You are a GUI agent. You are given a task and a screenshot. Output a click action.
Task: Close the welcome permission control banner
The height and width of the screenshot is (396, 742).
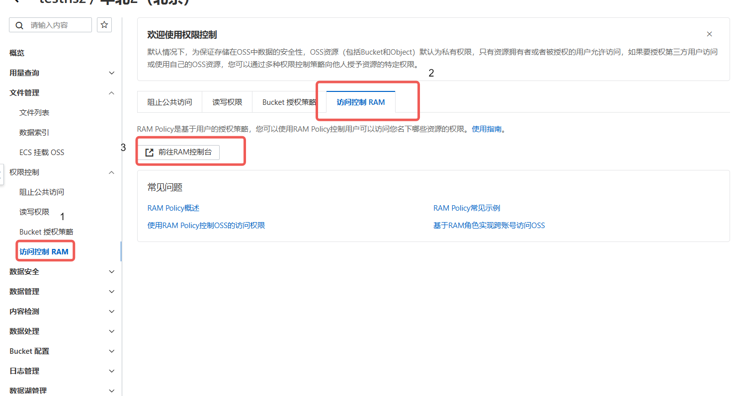709,34
